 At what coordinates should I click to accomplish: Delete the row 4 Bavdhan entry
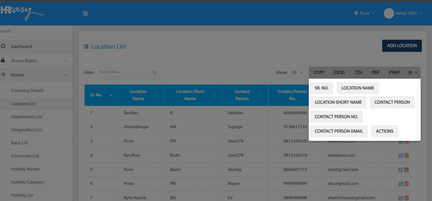click(406, 155)
